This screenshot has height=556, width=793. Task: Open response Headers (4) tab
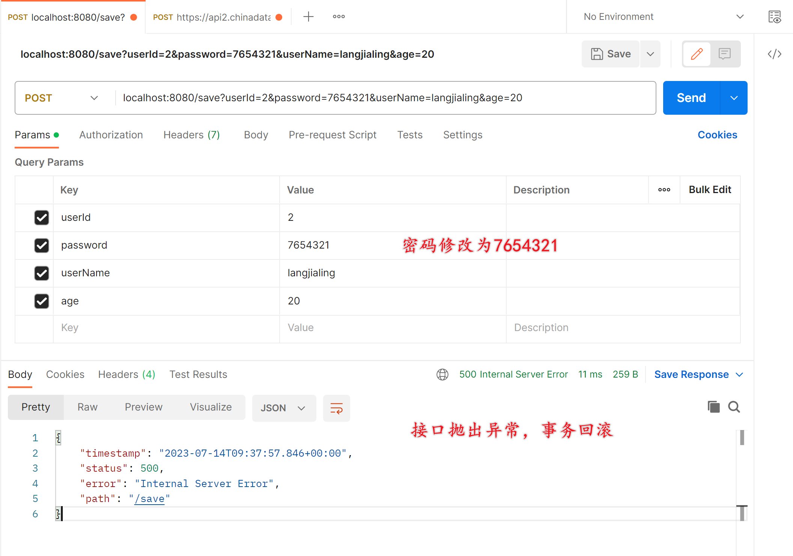click(x=126, y=375)
